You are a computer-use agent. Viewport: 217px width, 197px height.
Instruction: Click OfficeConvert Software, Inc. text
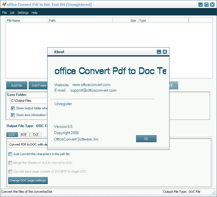(x=76, y=139)
